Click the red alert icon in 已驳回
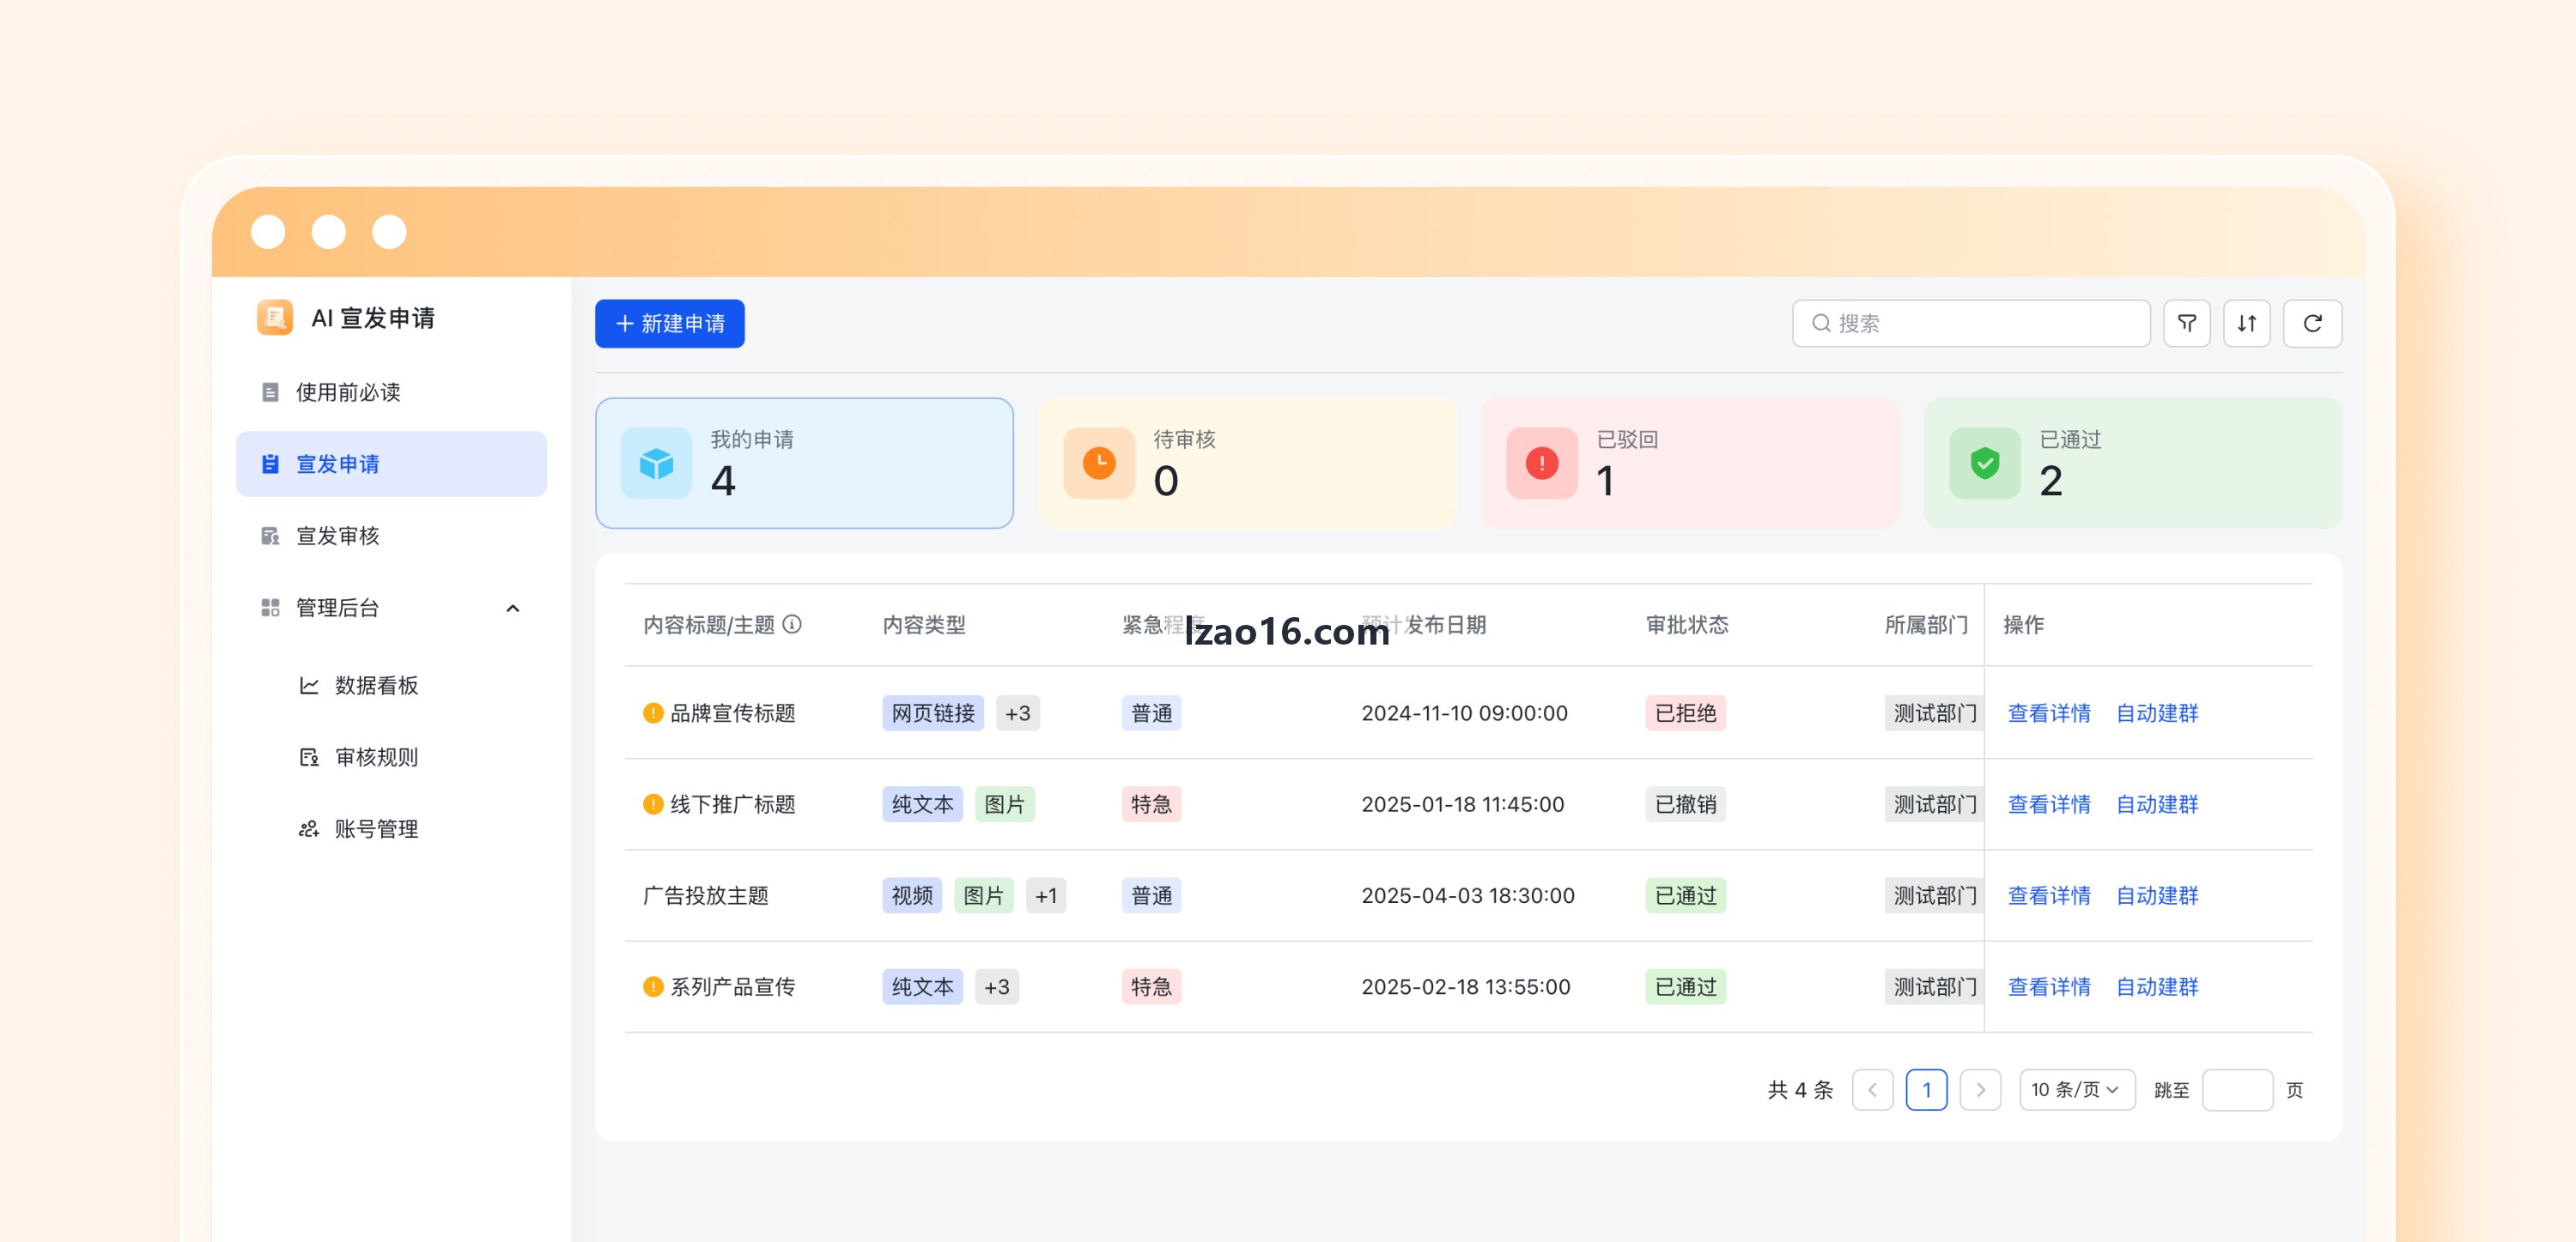 pos(1542,463)
